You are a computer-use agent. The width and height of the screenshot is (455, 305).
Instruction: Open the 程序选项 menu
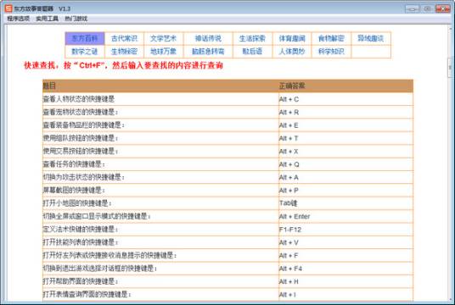pyautogui.click(x=19, y=19)
